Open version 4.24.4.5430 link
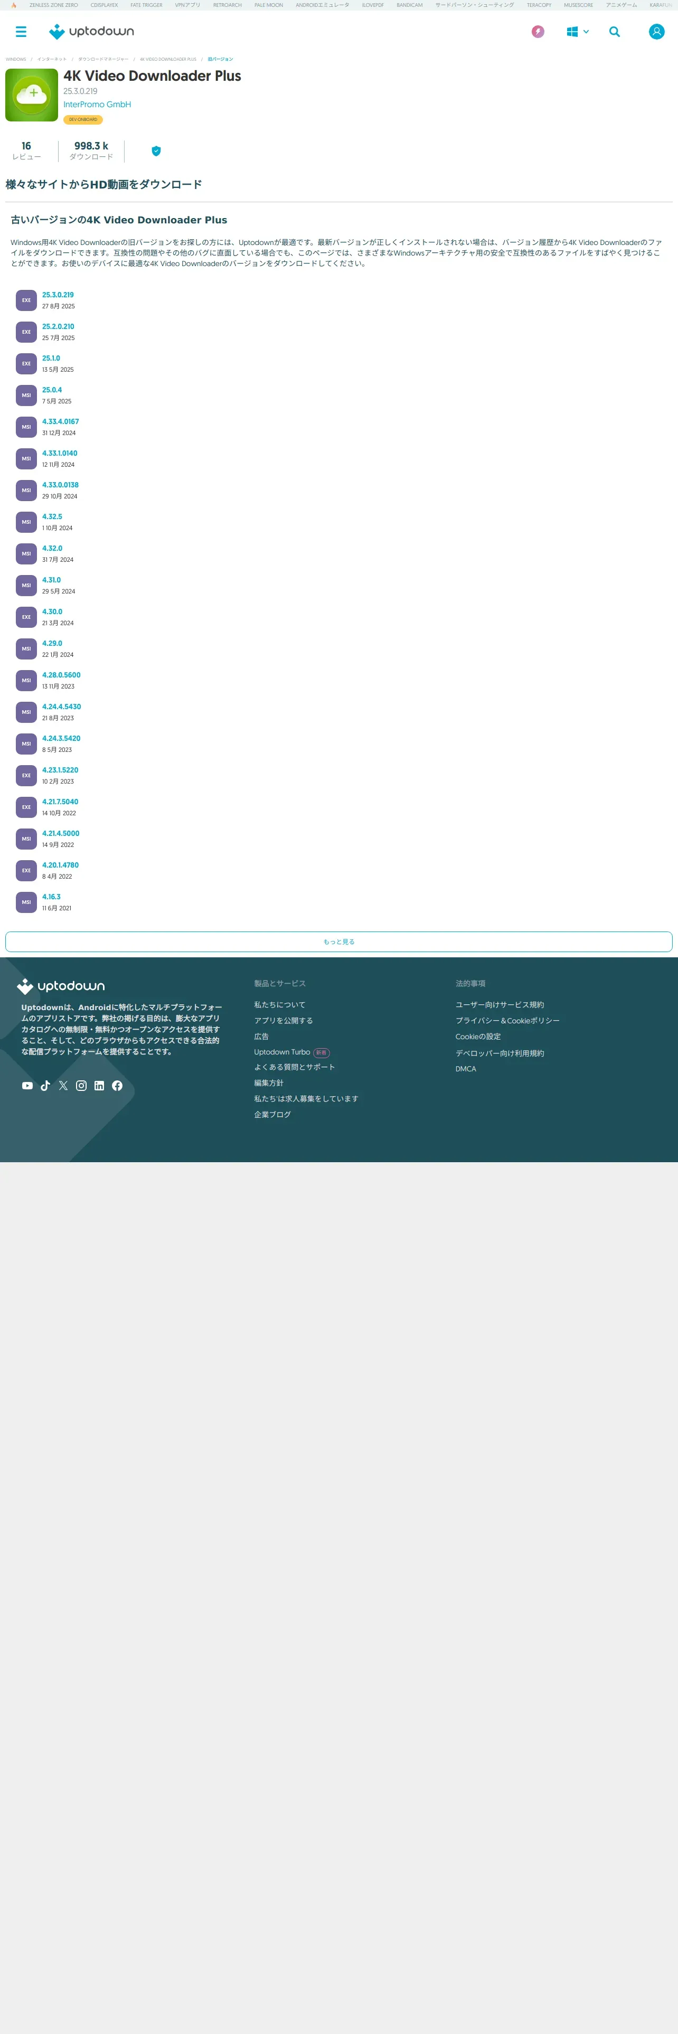Image resolution: width=678 pixels, height=2034 pixels. coord(62,707)
